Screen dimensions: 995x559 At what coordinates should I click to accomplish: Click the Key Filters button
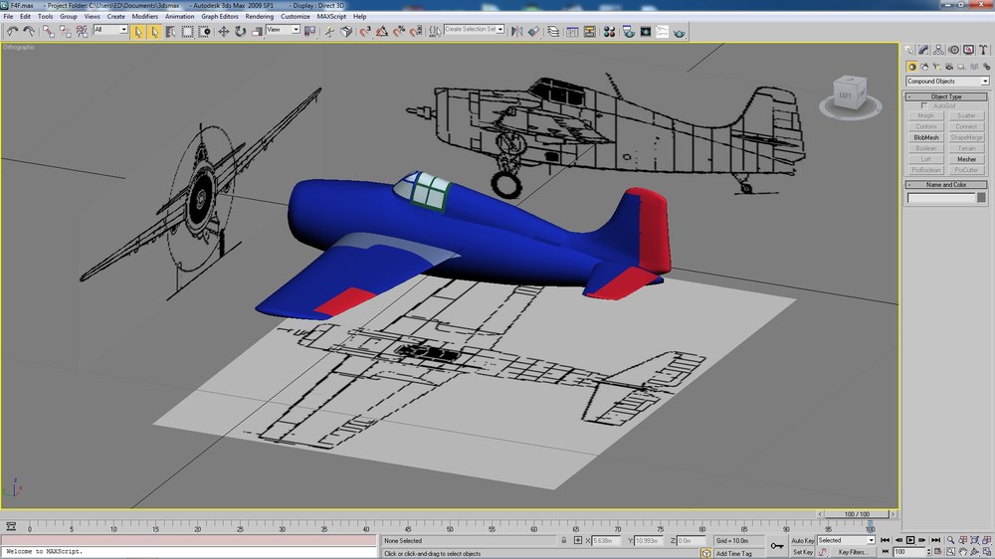852,552
